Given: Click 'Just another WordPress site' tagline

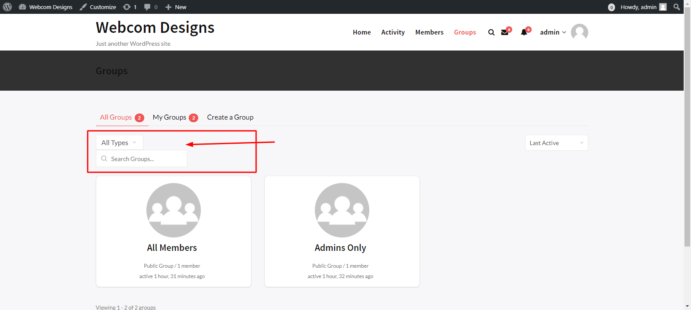Looking at the screenshot, I should coord(133,44).
